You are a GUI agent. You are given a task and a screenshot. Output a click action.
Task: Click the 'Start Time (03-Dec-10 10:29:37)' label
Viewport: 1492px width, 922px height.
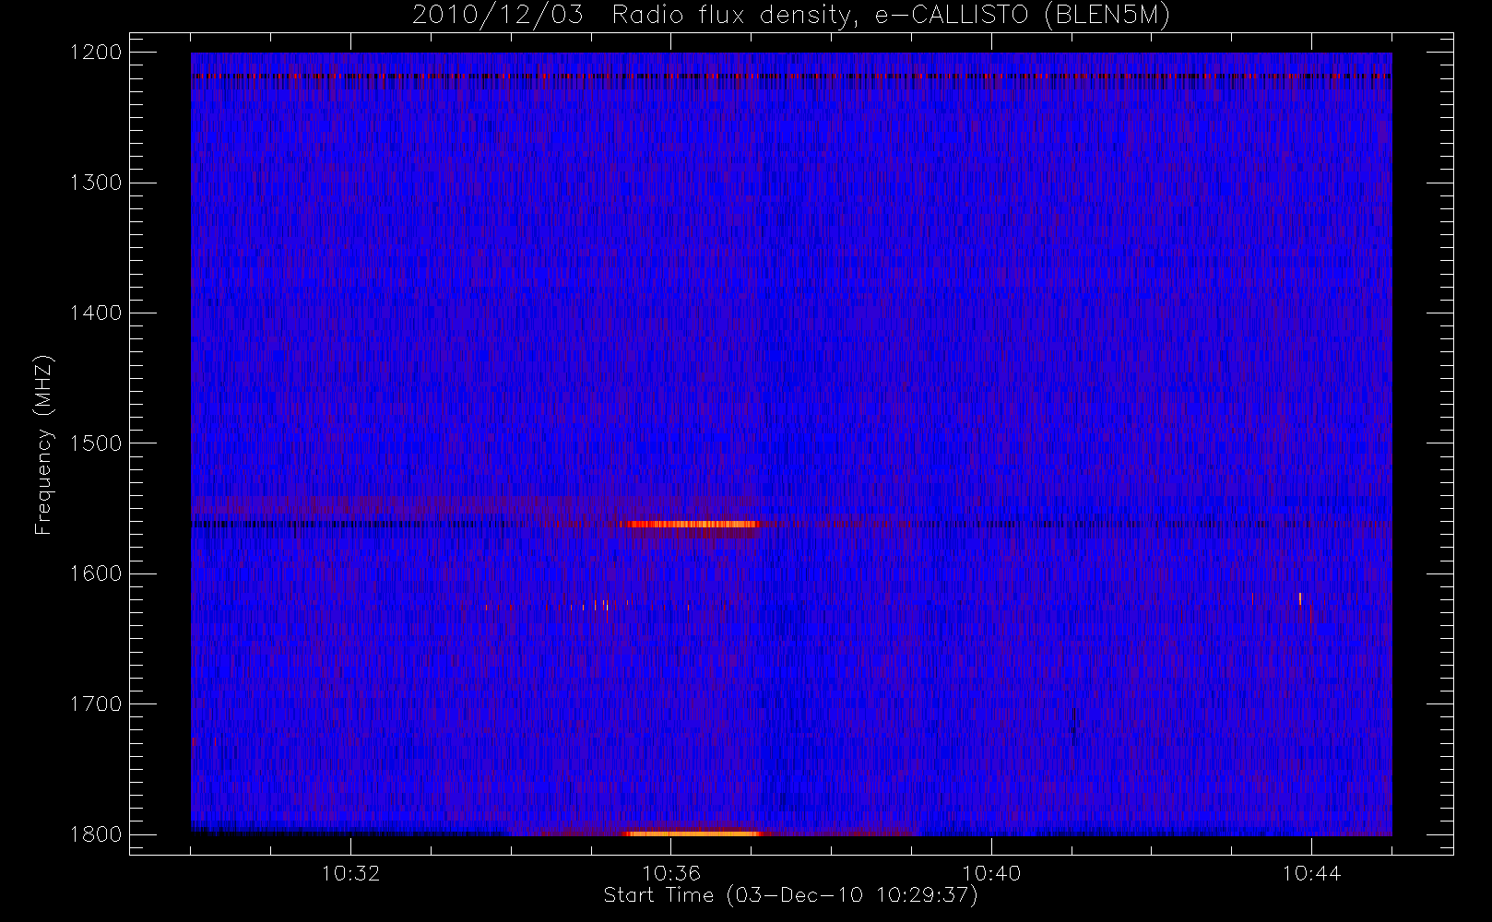point(790,895)
